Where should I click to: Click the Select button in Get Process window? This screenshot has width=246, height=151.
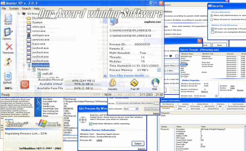138,144
